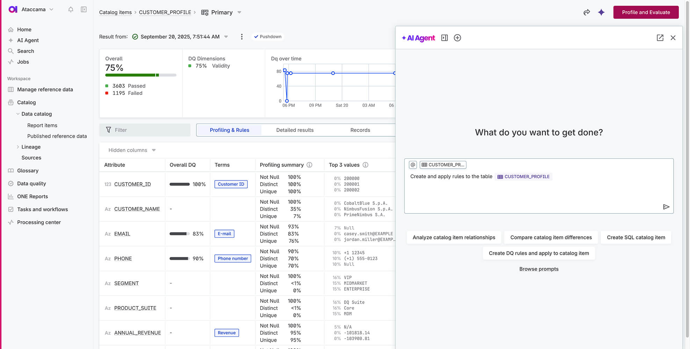Open the result date dropdown arrow
The width and height of the screenshot is (690, 349).
pos(226,37)
